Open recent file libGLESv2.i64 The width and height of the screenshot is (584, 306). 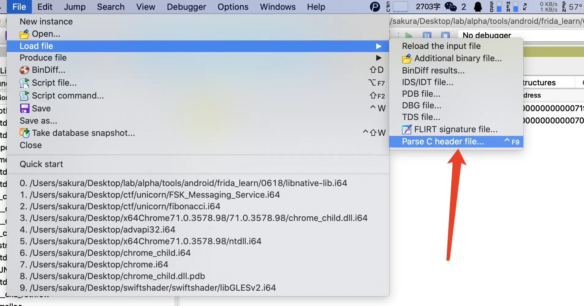(198, 288)
